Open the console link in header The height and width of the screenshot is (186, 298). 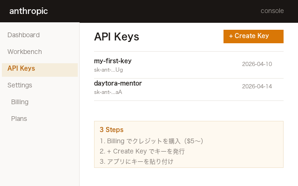tap(272, 11)
